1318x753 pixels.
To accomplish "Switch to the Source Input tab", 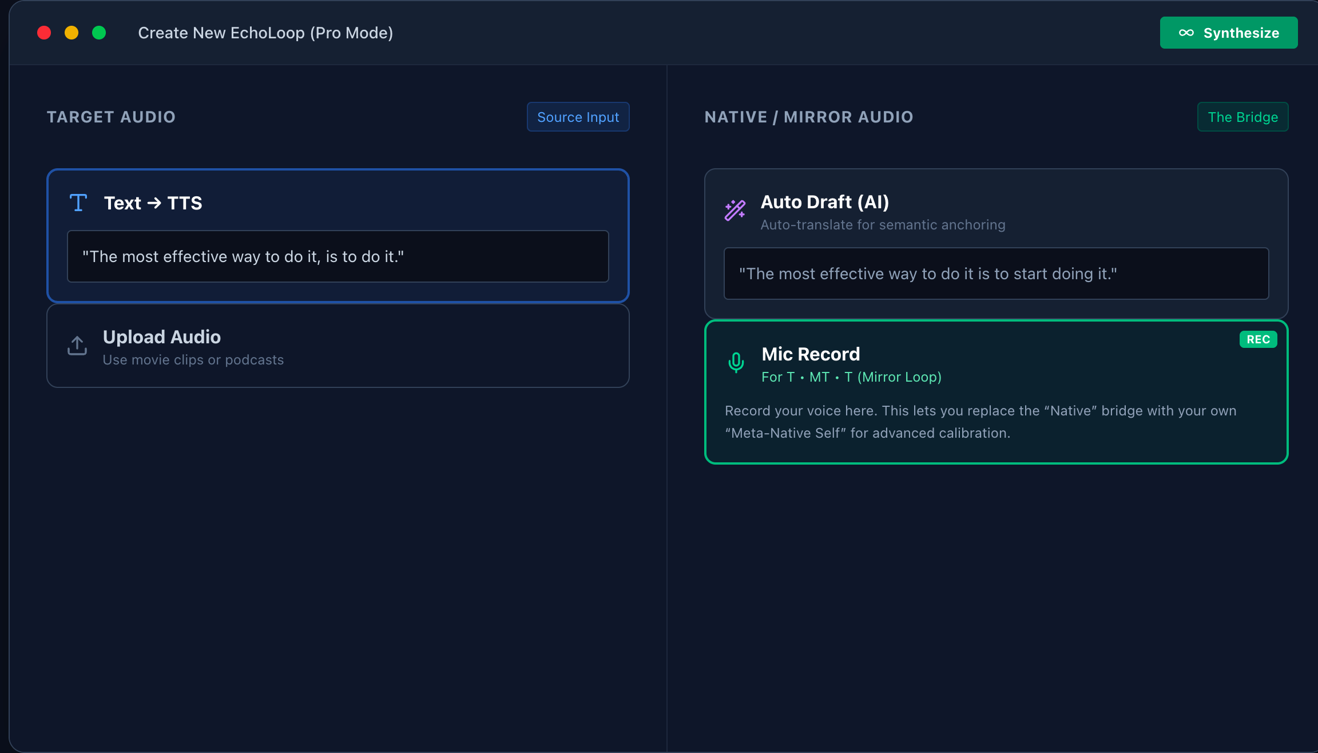I will point(578,117).
